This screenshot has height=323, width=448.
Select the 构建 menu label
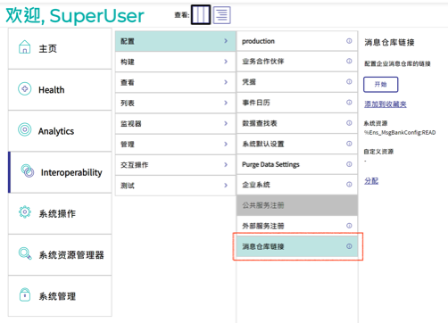(x=128, y=62)
